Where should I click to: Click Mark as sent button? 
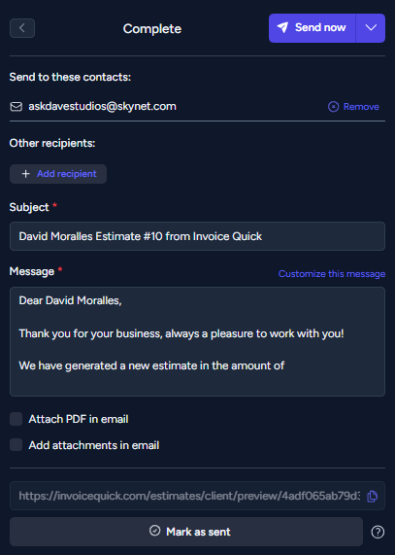[x=186, y=532]
